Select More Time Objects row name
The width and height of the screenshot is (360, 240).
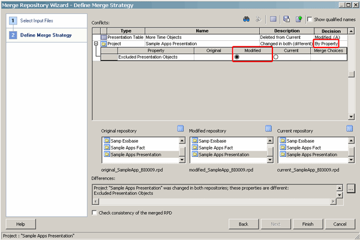(x=163, y=37)
